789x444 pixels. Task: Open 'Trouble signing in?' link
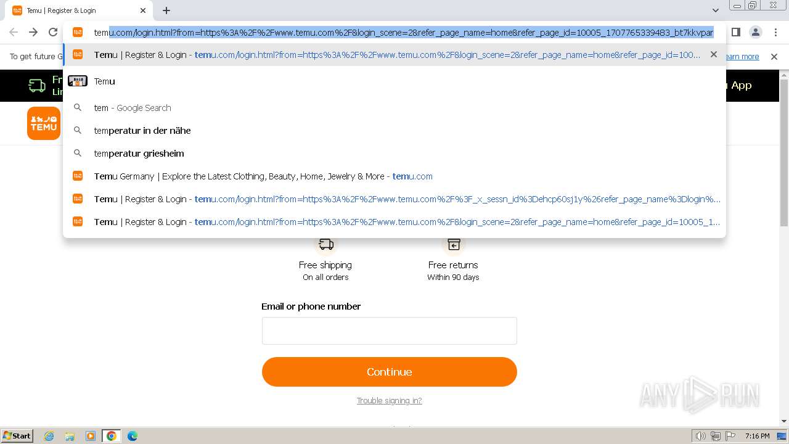[390, 401]
